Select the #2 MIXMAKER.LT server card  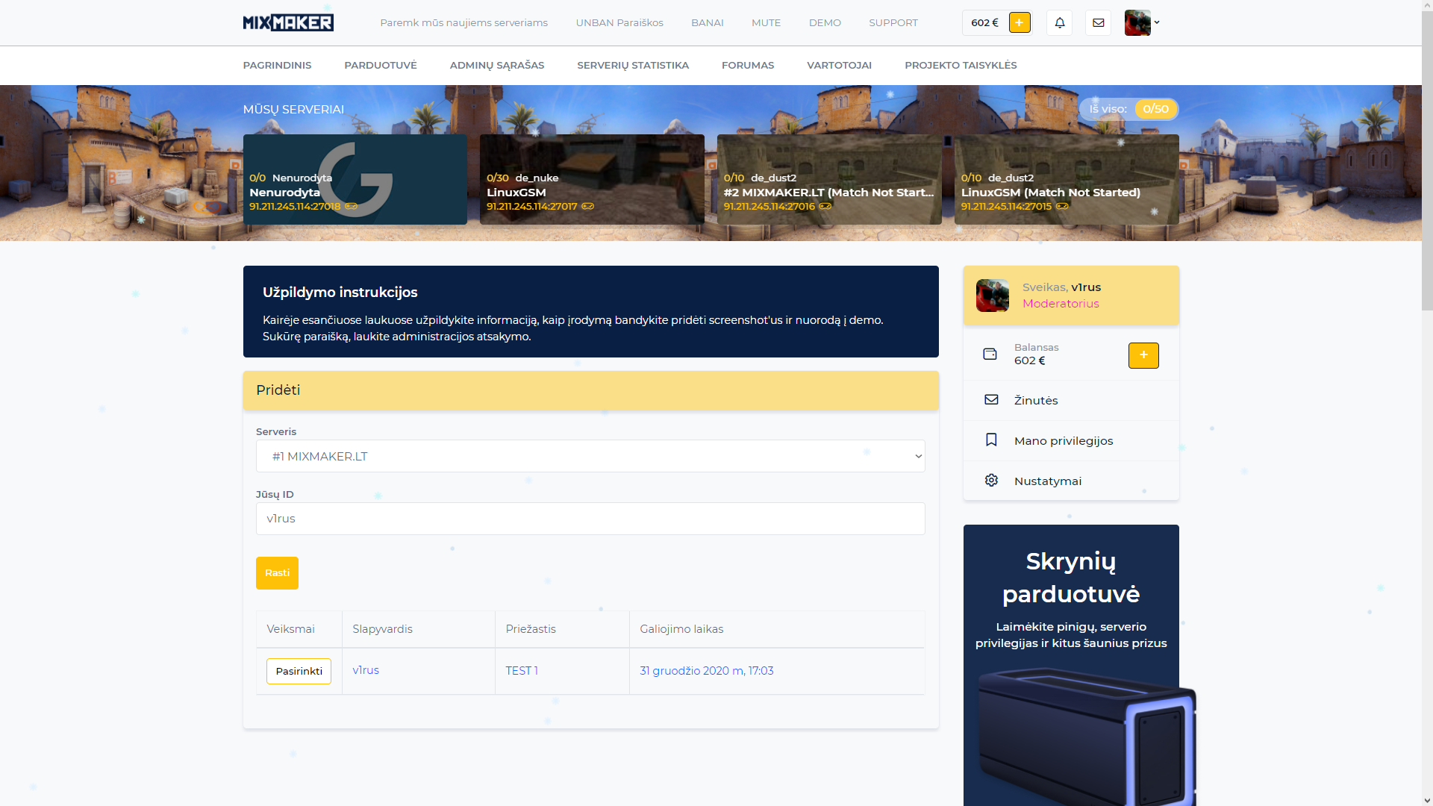point(829,179)
